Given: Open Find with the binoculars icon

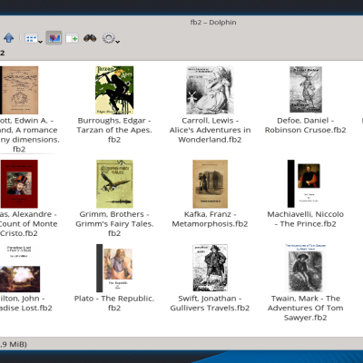Looking at the screenshot, I should point(90,38).
